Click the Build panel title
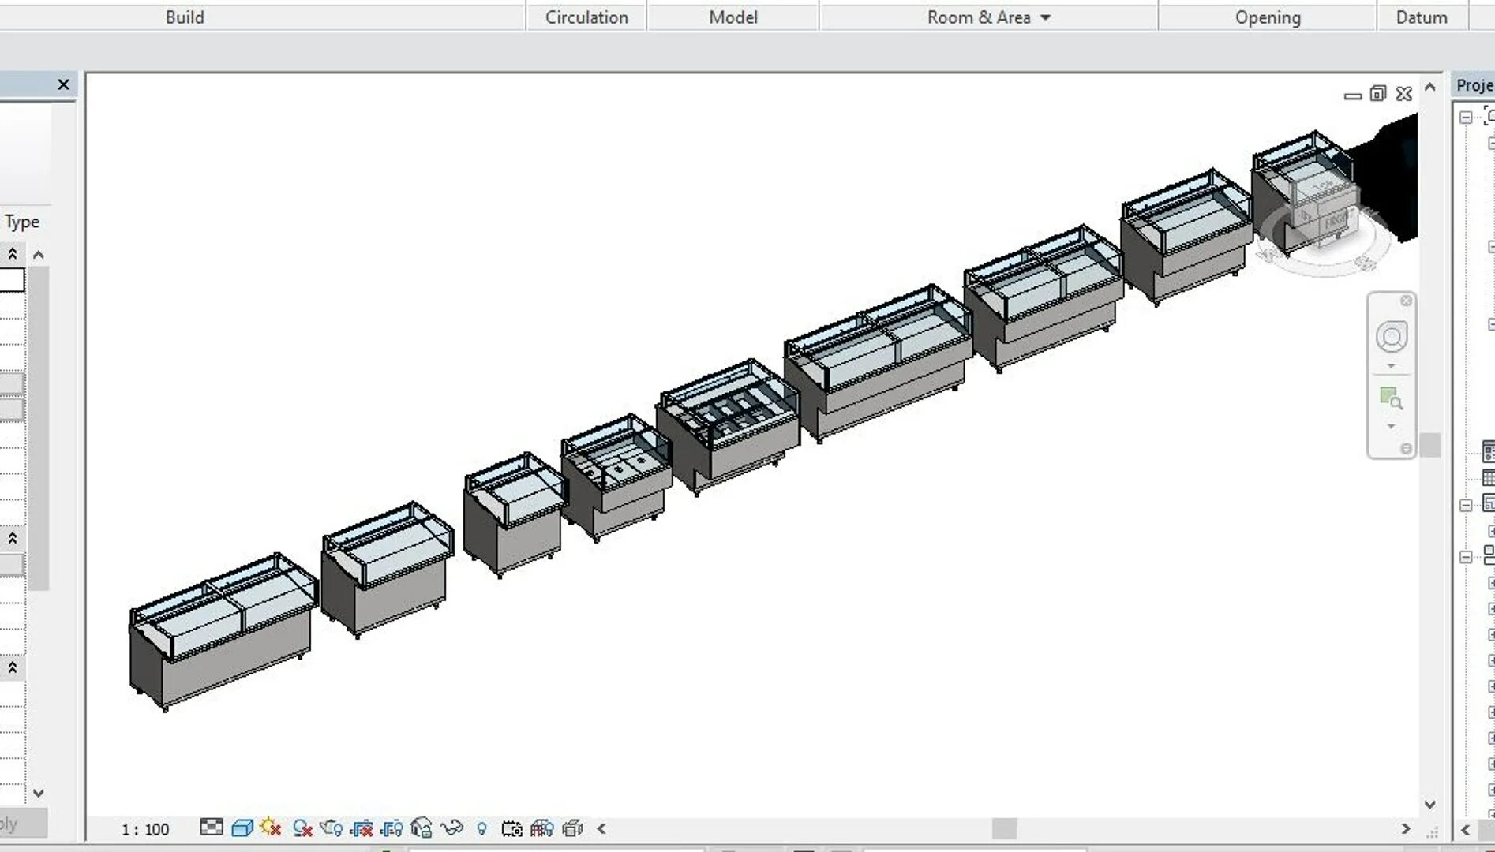Image resolution: width=1495 pixels, height=852 pixels. [x=185, y=17]
